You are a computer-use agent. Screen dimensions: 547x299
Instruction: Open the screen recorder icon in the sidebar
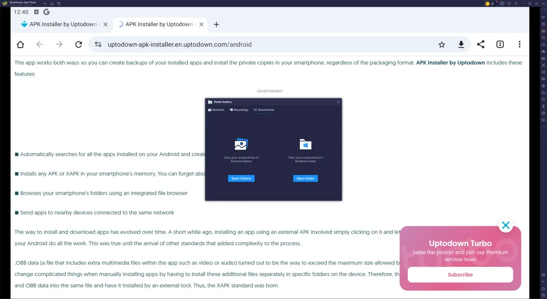point(543,37)
